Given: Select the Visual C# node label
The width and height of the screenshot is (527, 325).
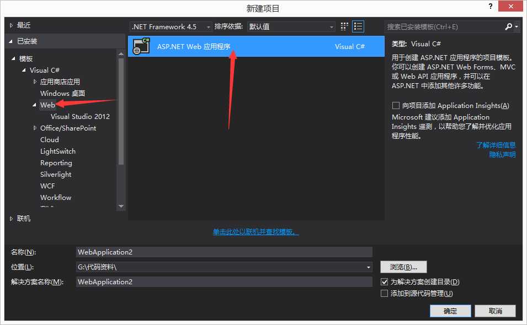Looking at the screenshot, I should [44, 70].
